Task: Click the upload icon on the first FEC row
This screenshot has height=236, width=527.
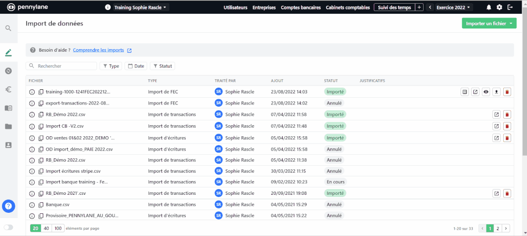Action: tap(496, 92)
